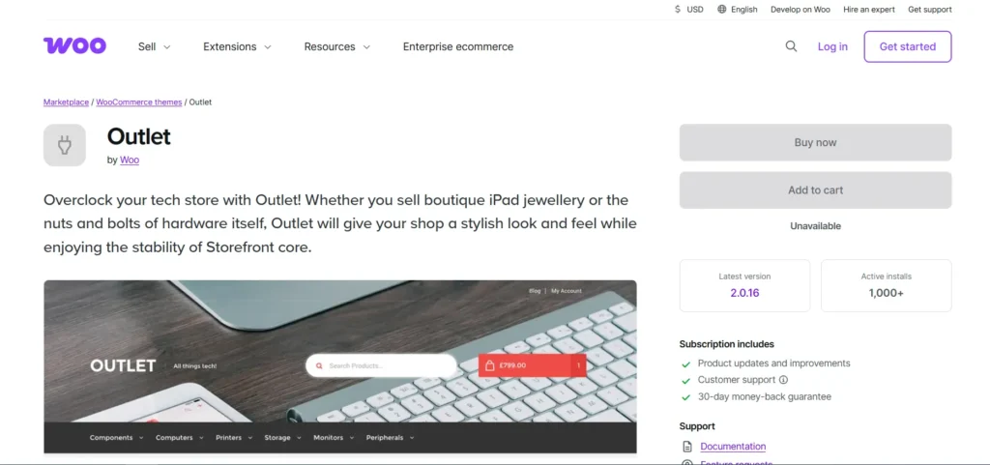Image resolution: width=990 pixels, height=465 pixels.
Task: Click the document icon beside Documentation
Action: (687, 447)
